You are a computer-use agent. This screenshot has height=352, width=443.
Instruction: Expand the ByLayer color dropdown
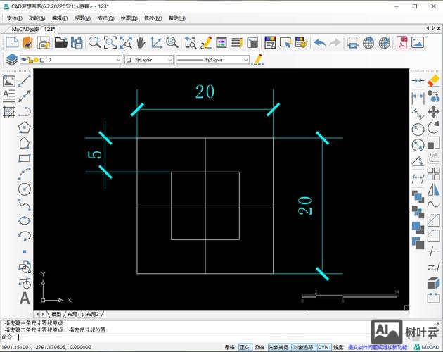148,60
